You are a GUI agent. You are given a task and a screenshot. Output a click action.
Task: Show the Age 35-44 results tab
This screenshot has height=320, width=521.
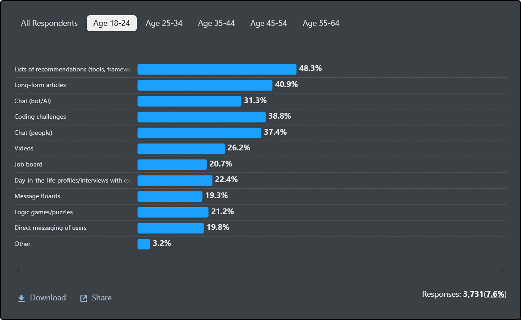tap(216, 23)
